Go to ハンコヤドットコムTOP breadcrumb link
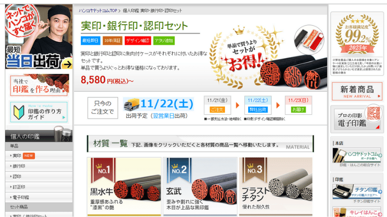The image size is (387, 217). [x=98, y=11]
